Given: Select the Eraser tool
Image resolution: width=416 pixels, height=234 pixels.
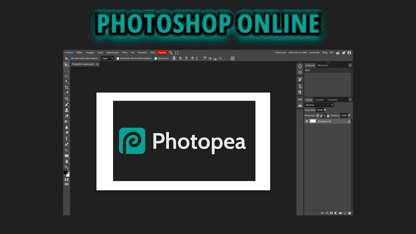Looking at the screenshot, I should (x=67, y=116).
